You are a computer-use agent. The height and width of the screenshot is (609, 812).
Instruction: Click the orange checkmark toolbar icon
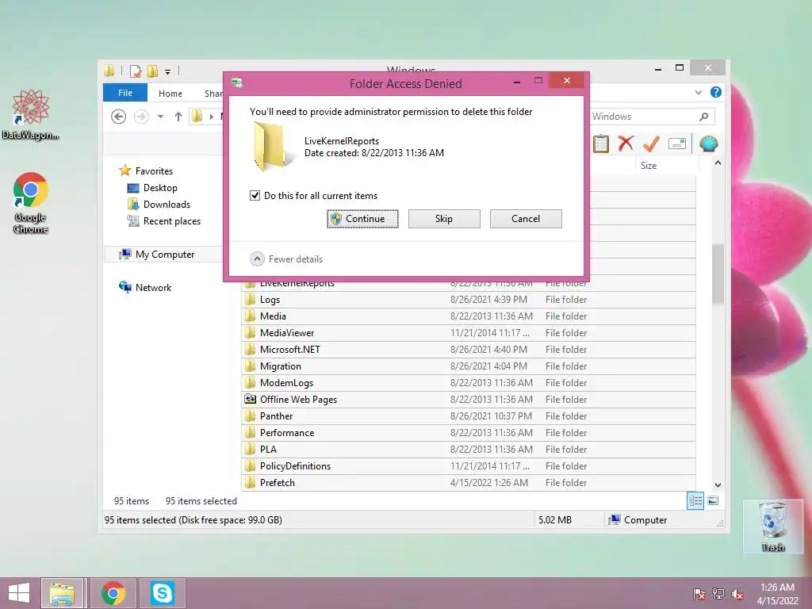click(651, 144)
